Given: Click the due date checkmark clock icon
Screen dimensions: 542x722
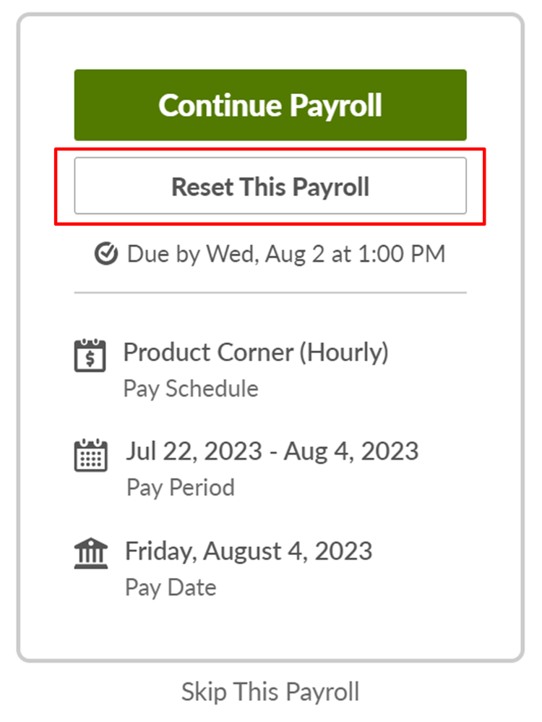Looking at the screenshot, I should [x=106, y=254].
